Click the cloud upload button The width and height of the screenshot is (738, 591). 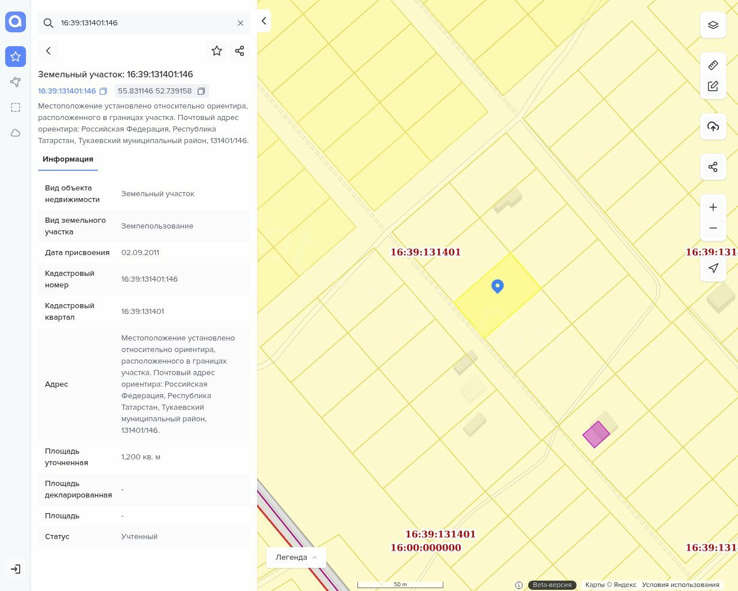coord(713,126)
